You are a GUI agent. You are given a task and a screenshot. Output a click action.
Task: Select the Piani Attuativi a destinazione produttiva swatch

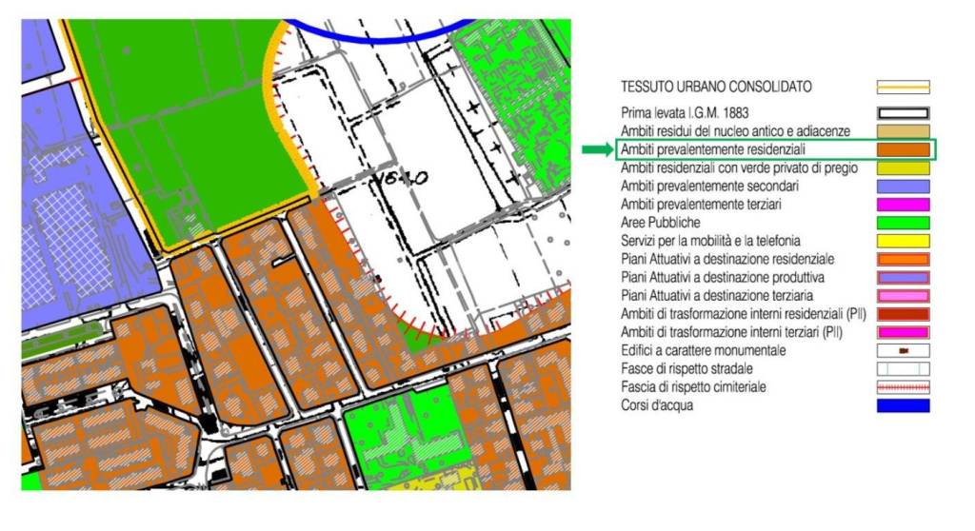903,278
